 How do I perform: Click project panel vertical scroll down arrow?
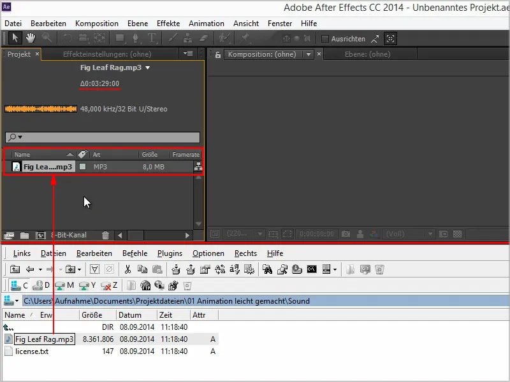point(198,224)
